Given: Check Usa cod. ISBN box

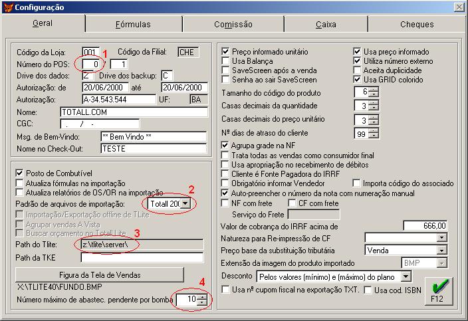Looking at the screenshot, I should point(368,290).
